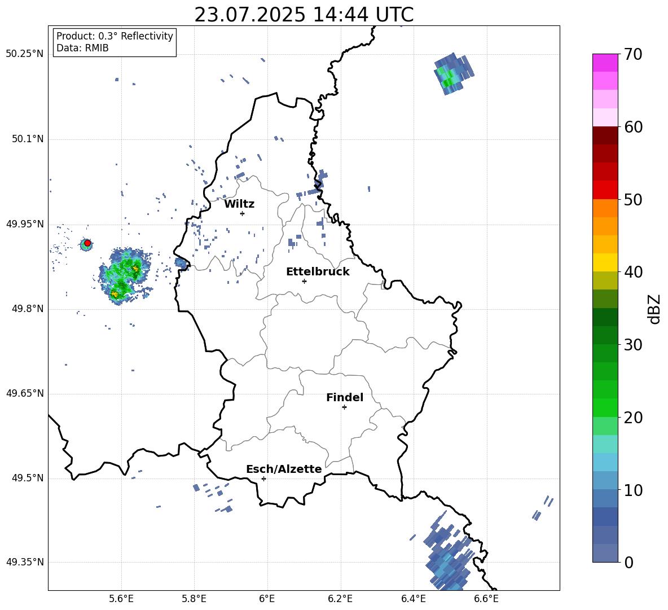Click the 0 value on the colorbar
668x610 pixels.
tap(629, 563)
